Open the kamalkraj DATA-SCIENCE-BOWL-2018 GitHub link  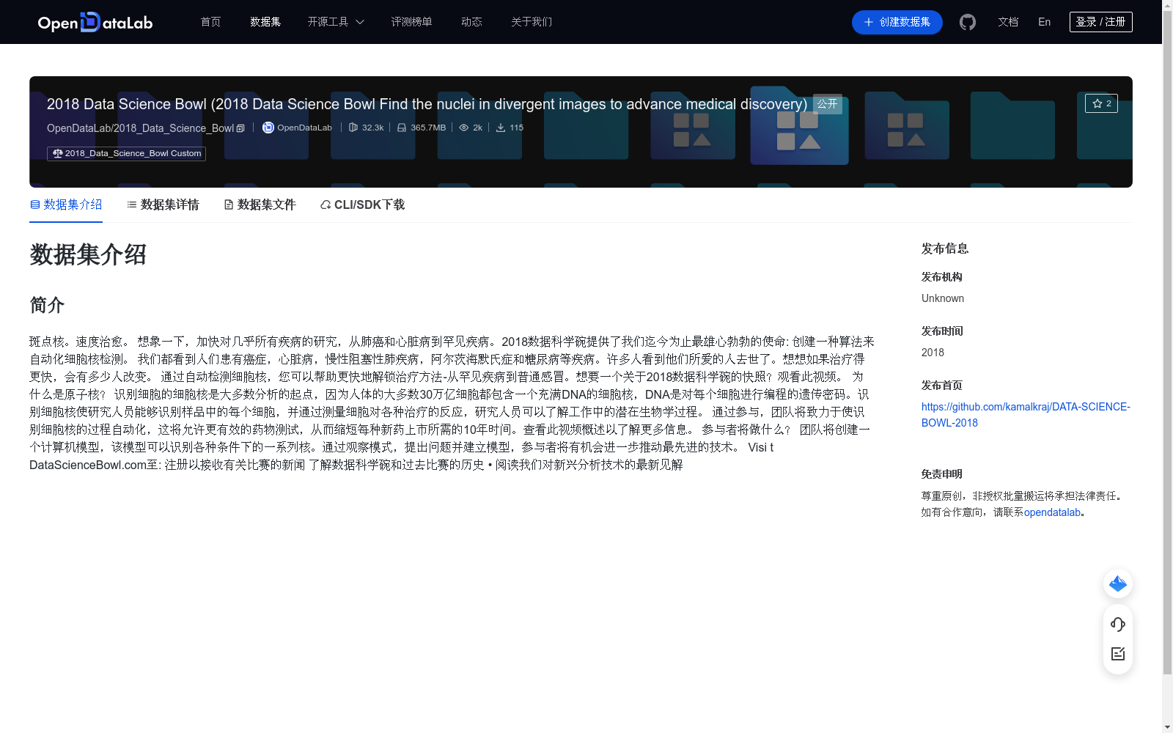click(1026, 415)
